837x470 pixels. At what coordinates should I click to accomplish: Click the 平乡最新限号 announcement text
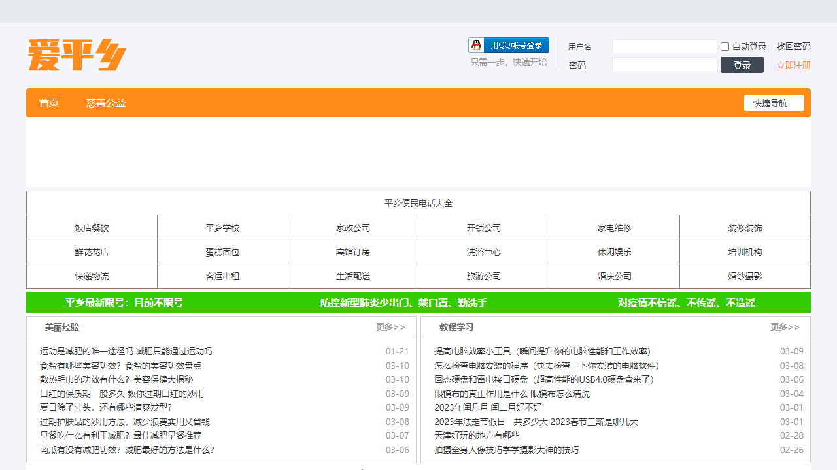tap(124, 303)
